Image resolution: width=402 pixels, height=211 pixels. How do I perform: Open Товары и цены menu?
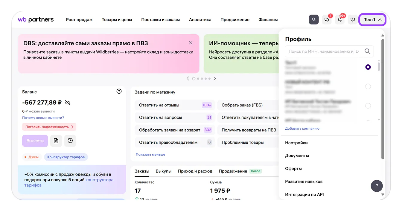117,20
